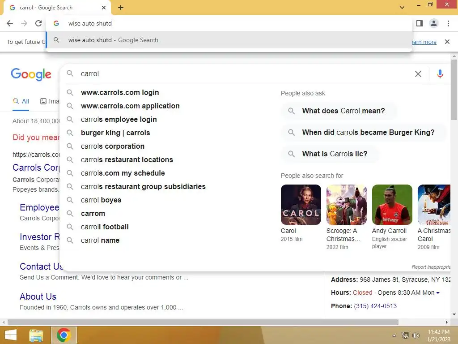Open the Carrols Corporation result title

point(36,168)
